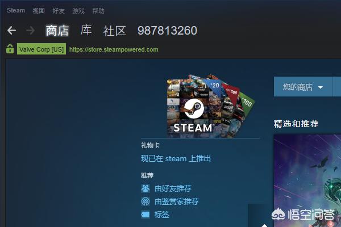Click the 现已在 steam 上推出 link
Viewport: 341px width, 227px height.
[176, 158]
